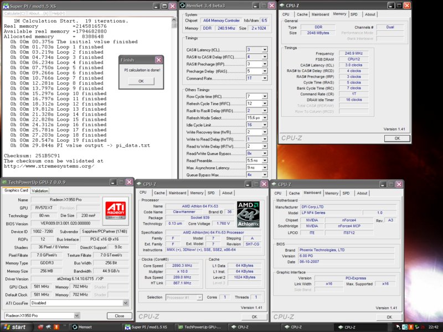The height and width of the screenshot is (332, 443).
Task: Open the Start menu
Action: point(16,327)
